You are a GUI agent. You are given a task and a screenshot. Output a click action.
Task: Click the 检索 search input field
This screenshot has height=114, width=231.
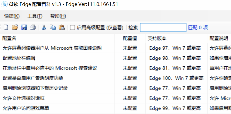coord(163,28)
